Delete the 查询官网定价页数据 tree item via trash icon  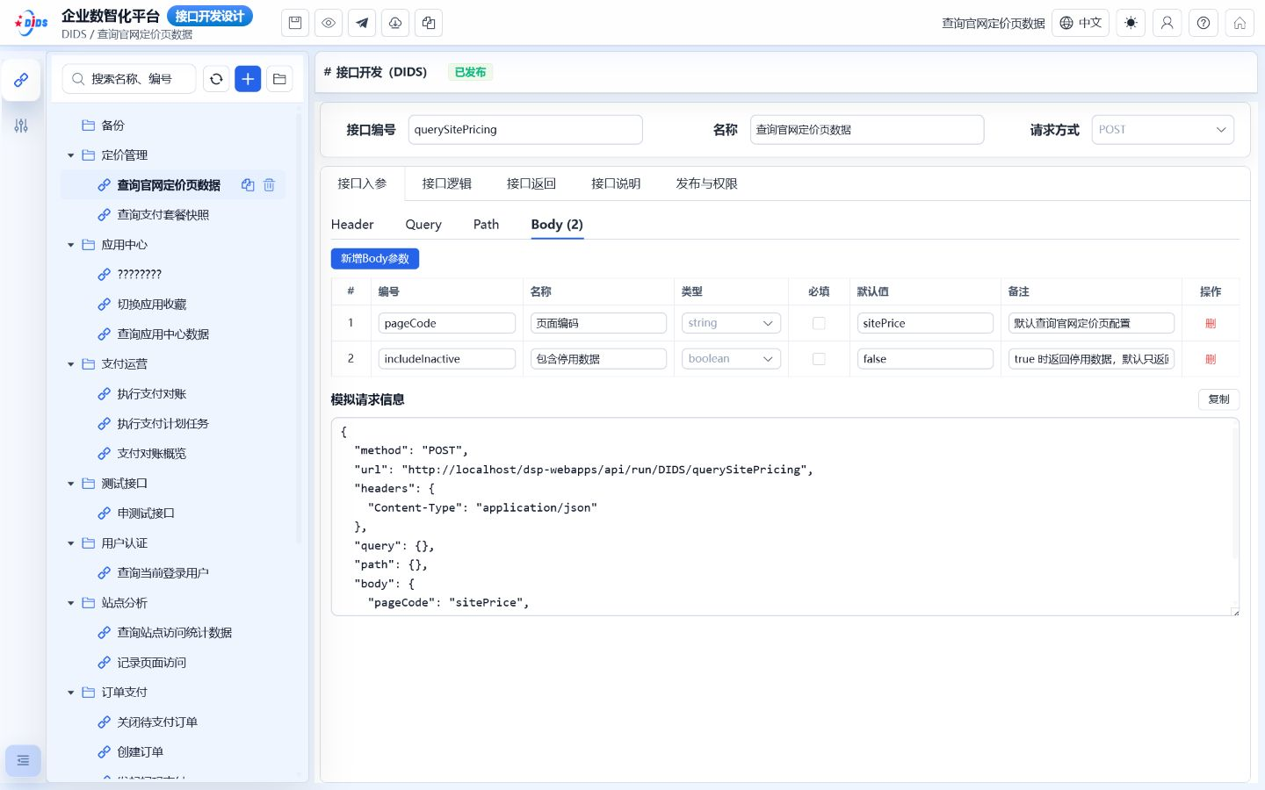click(270, 185)
